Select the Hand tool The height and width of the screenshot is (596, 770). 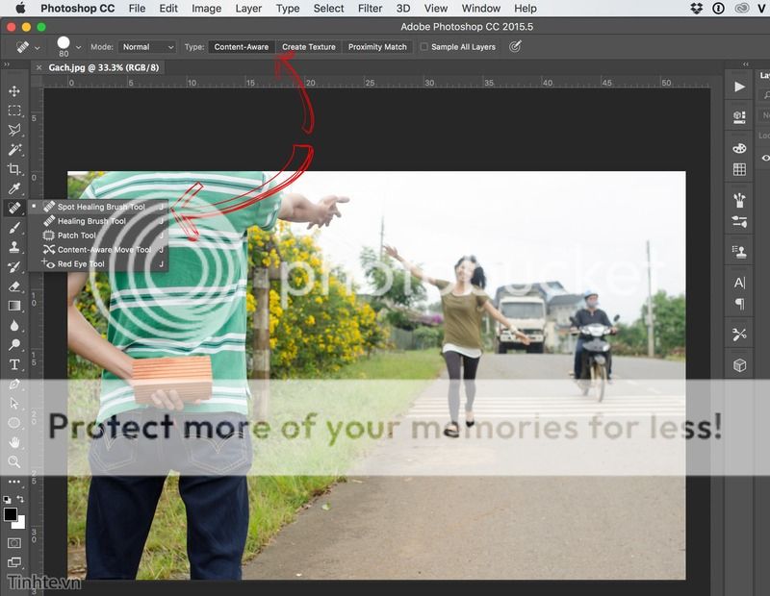14,442
